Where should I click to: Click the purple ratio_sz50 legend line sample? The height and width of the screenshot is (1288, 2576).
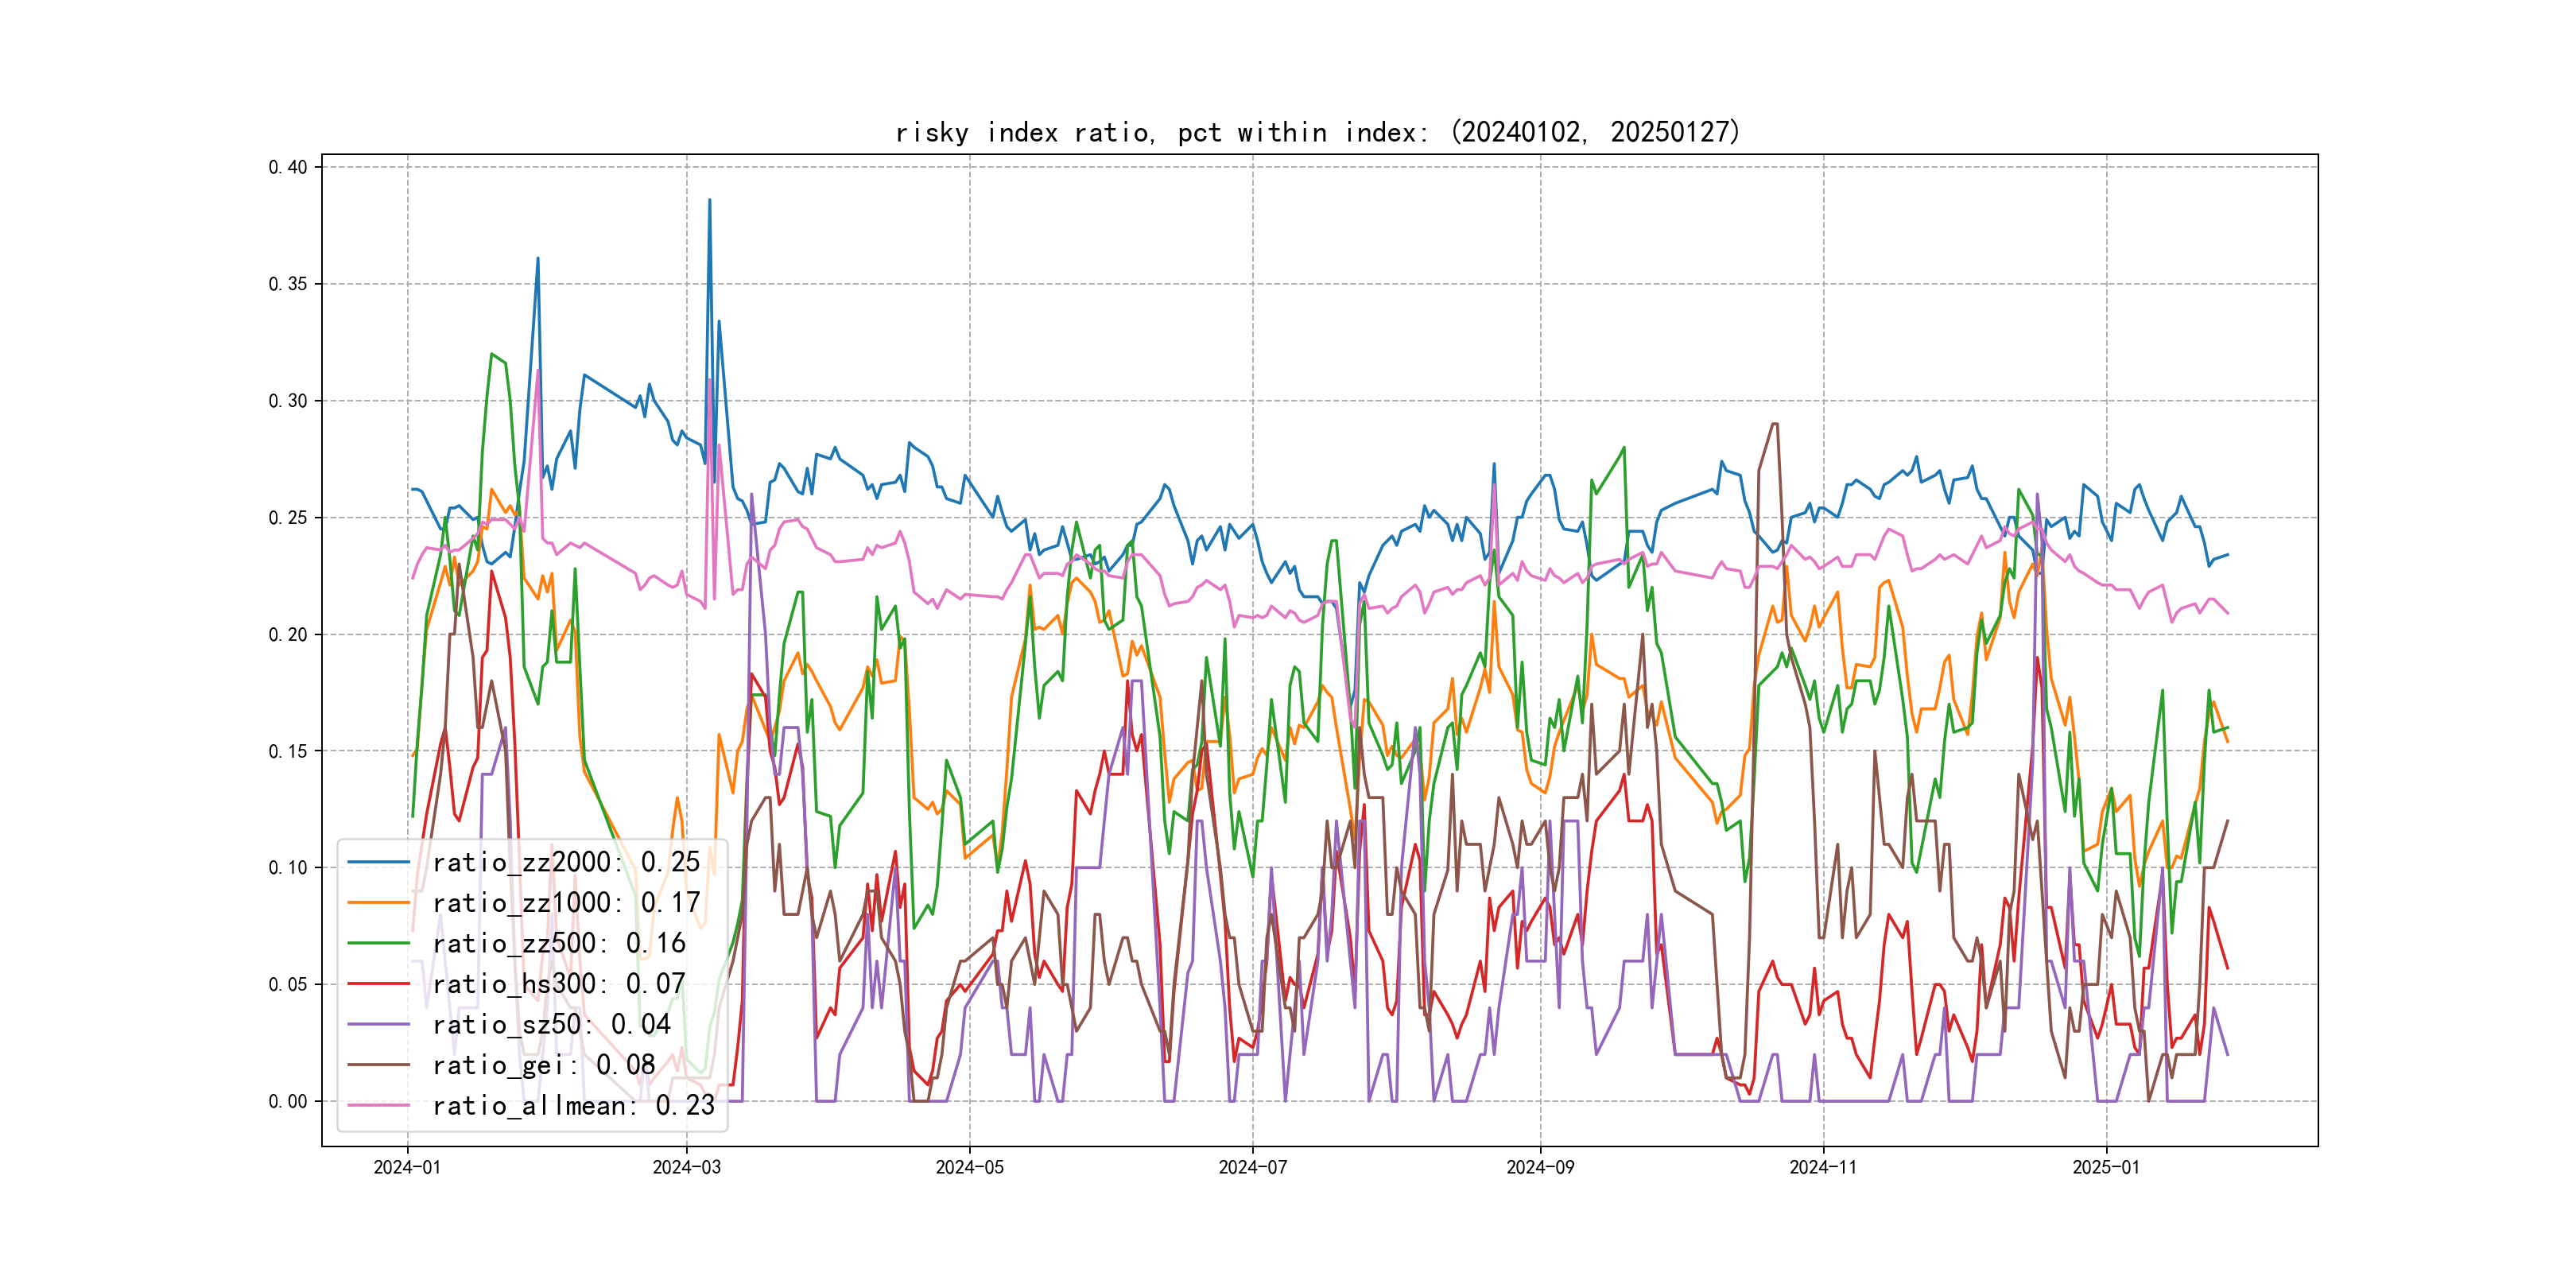pos(378,1024)
